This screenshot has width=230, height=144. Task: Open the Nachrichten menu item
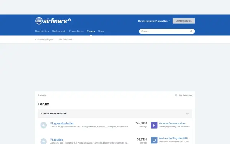click(x=42, y=31)
